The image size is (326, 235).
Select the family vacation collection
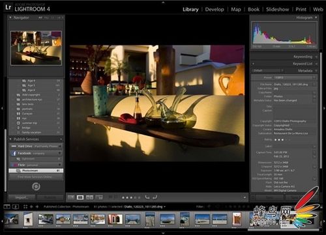(36, 132)
